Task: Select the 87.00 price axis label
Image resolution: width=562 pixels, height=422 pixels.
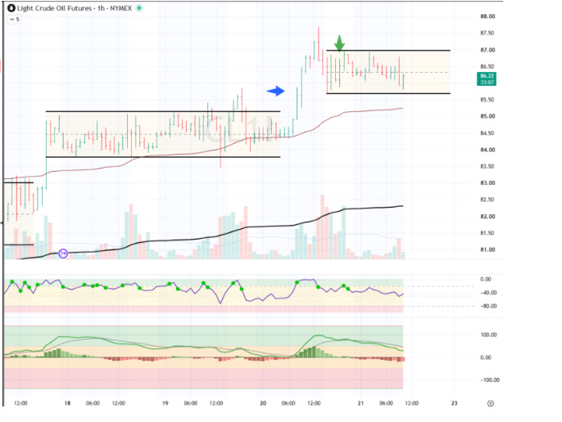Action: (x=487, y=50)
